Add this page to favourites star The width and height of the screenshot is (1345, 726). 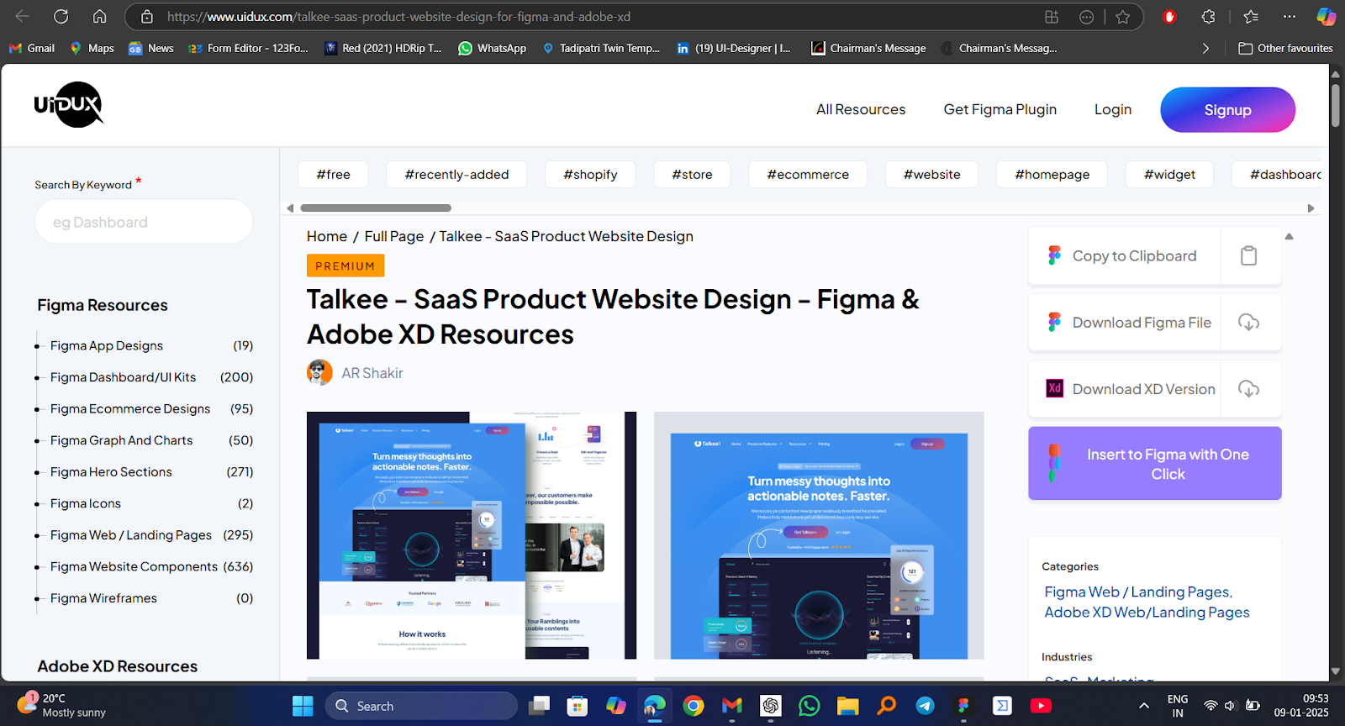click(1123, 17)
